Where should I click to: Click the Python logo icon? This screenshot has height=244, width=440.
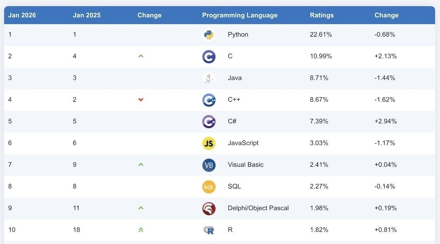coord(209,35)
